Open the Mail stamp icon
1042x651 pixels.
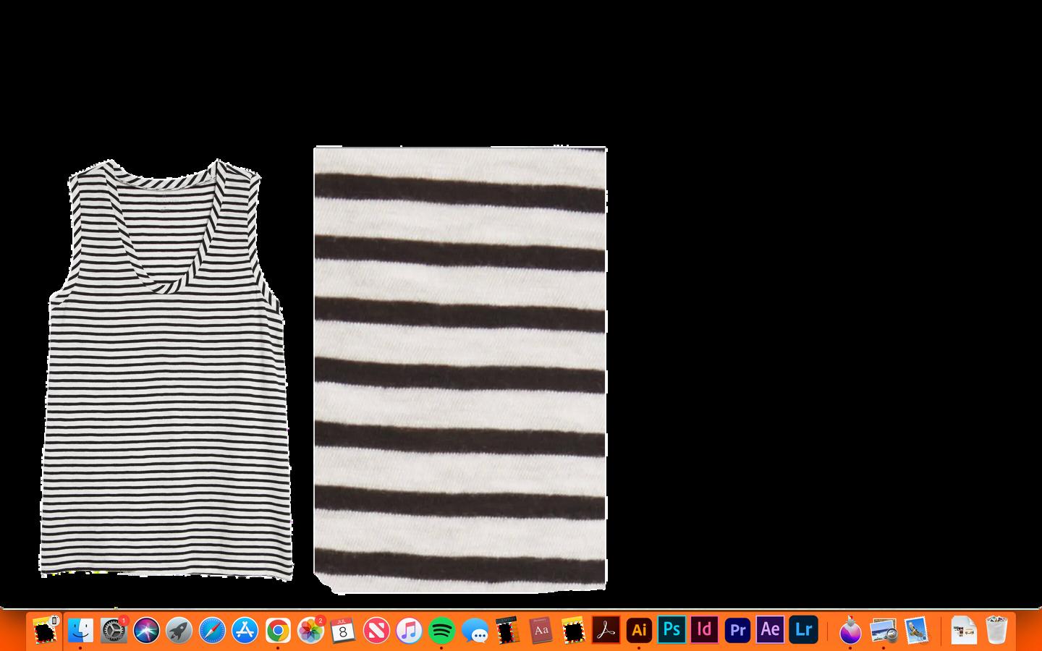pos(916,630)
